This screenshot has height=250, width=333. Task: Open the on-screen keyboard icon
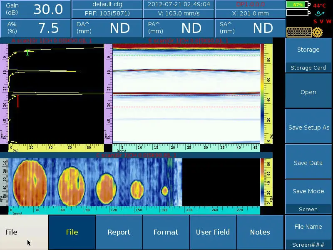coord(299,32)
